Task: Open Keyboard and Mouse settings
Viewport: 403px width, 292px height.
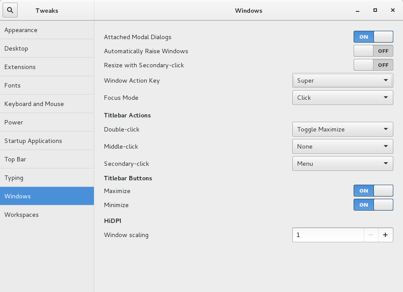Action: (x=47, y=104)
